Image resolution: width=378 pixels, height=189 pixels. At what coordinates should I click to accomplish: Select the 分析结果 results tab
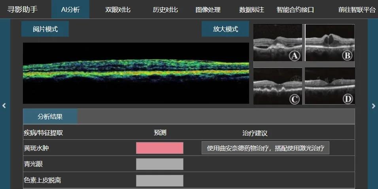50,116
